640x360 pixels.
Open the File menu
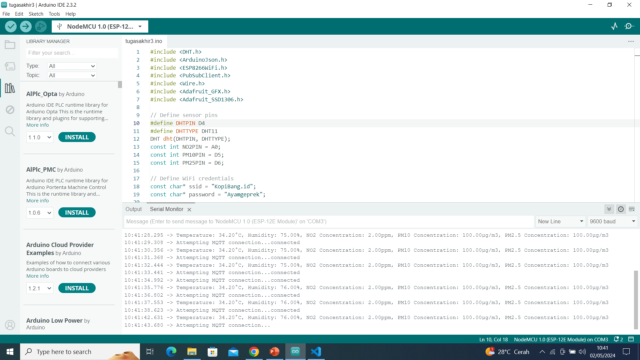click(6, 14)
